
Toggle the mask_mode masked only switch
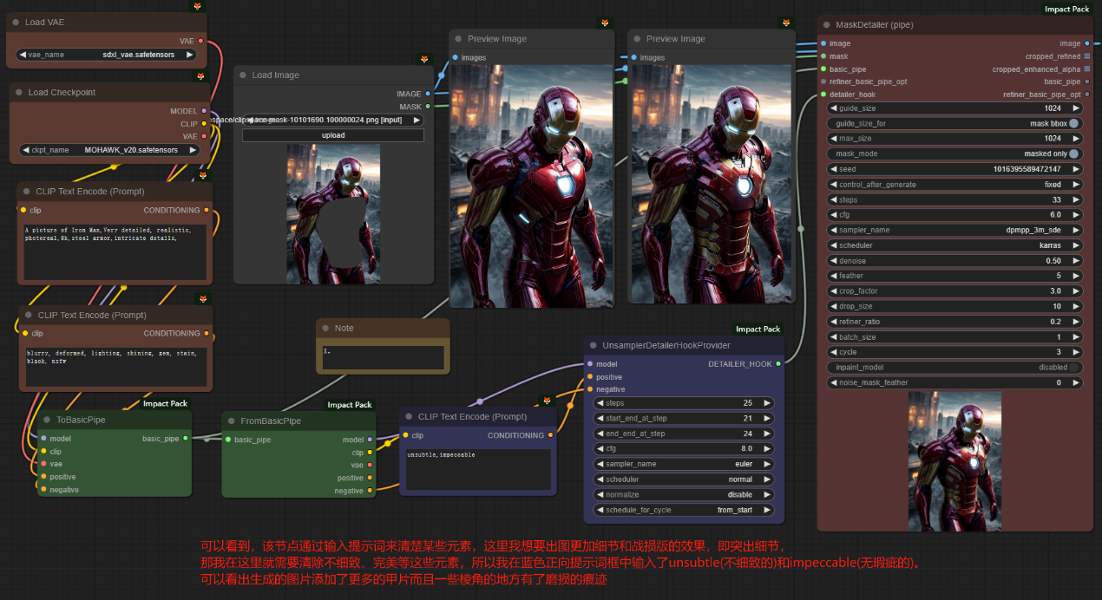click(1074, 153)
